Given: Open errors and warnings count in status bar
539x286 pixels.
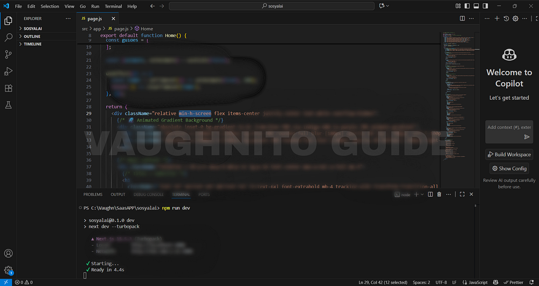Looking at the screenshot, I should pyautogui.click(x=24, y=282).
